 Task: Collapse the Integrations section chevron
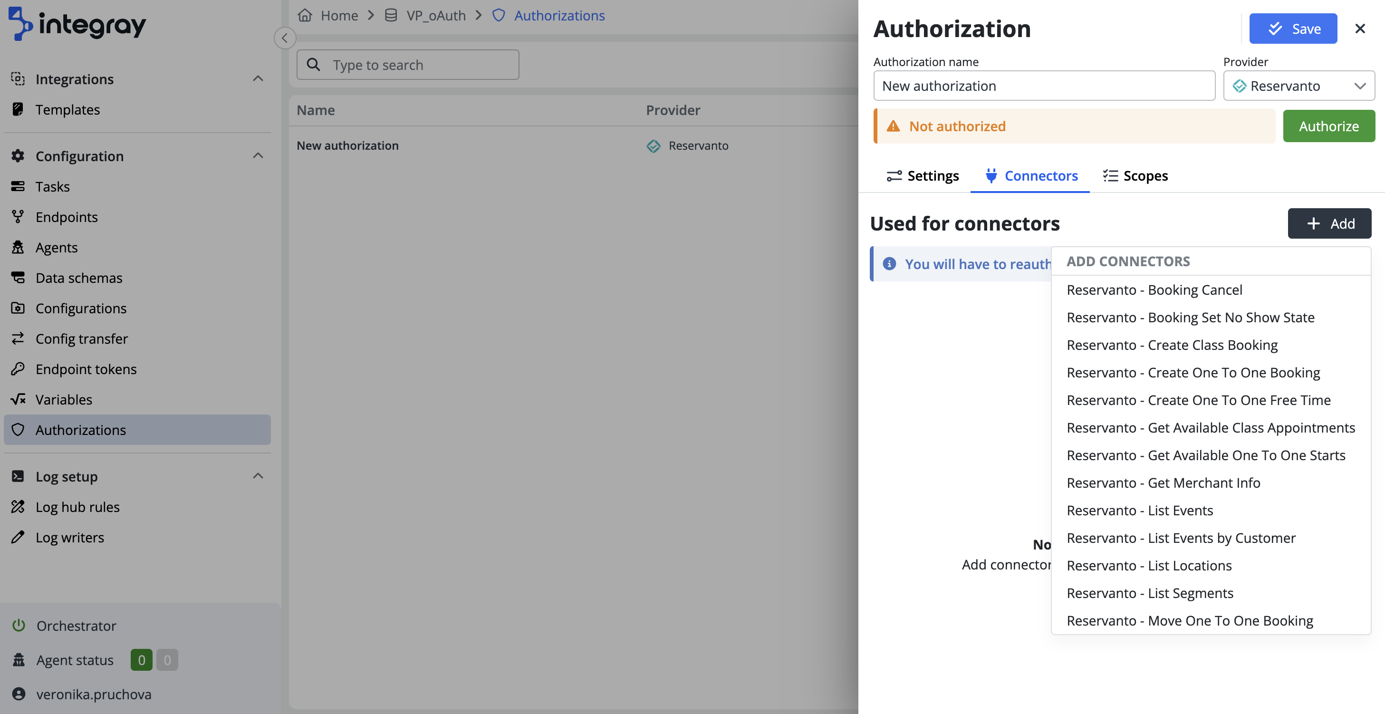(258, 79)
